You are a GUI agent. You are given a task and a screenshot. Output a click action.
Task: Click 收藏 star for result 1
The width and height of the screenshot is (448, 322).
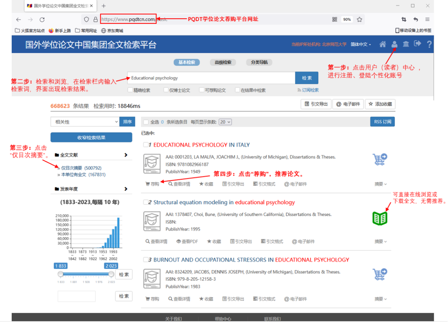[x=206, y=184]
